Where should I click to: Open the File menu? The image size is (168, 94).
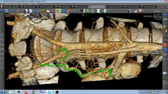pos(2,4)
